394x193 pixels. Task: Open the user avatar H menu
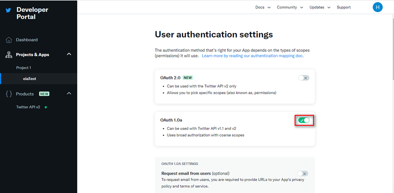[377, 7]
